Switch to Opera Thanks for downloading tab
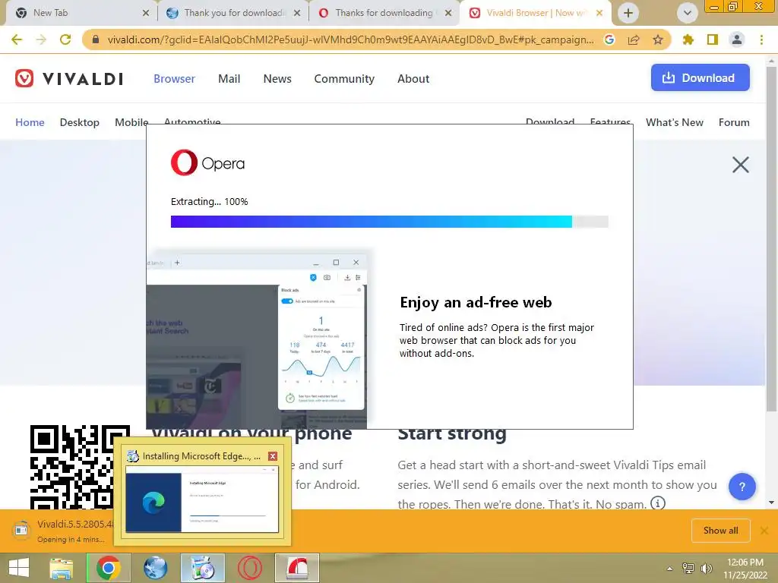Image resolution: width=778 pixels, height=583 pixels. 384,13
